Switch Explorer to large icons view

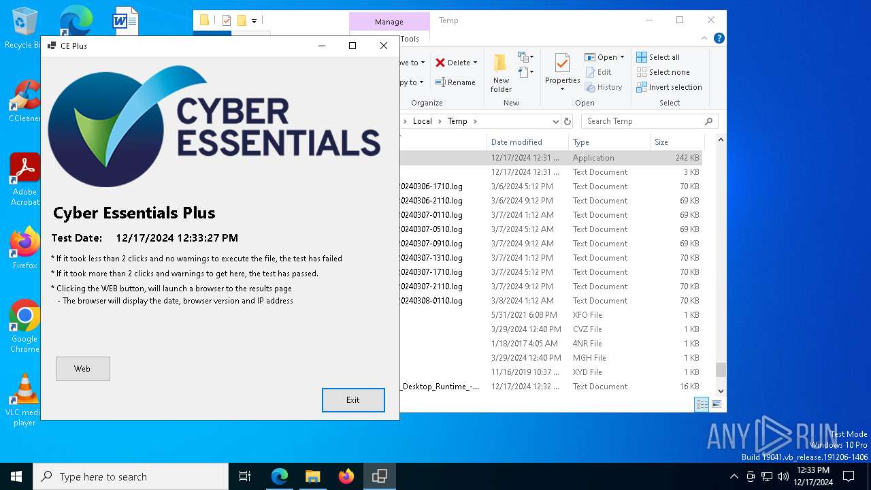[716, 404]
